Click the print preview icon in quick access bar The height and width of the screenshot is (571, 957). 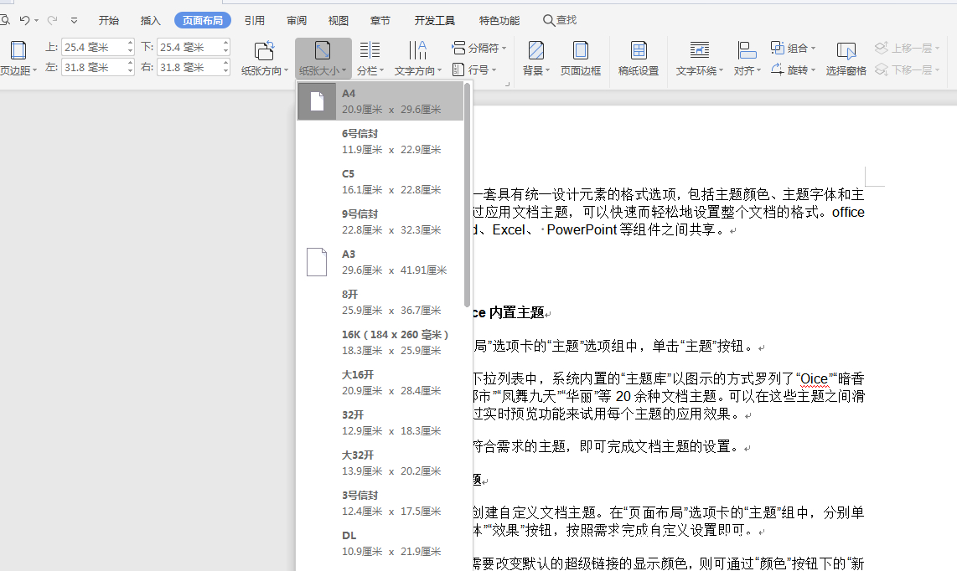(x=5, y=20)
